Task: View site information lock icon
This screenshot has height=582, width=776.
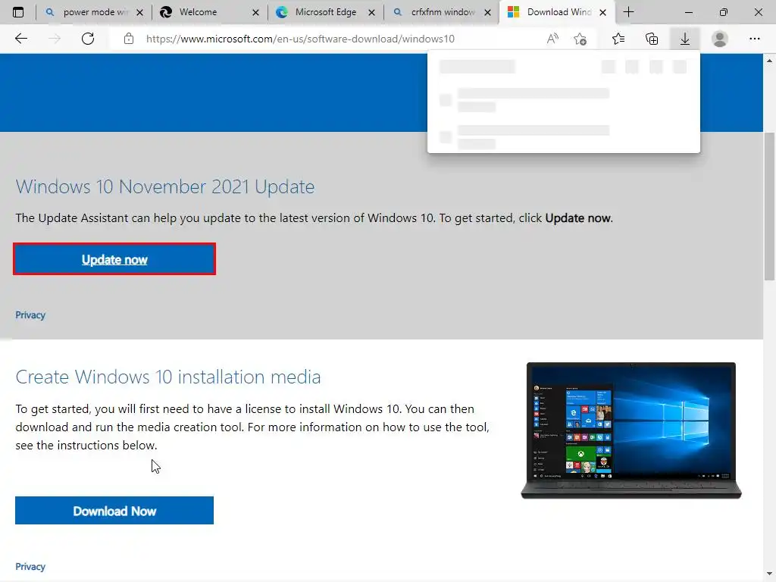Action: coord(129,39)
